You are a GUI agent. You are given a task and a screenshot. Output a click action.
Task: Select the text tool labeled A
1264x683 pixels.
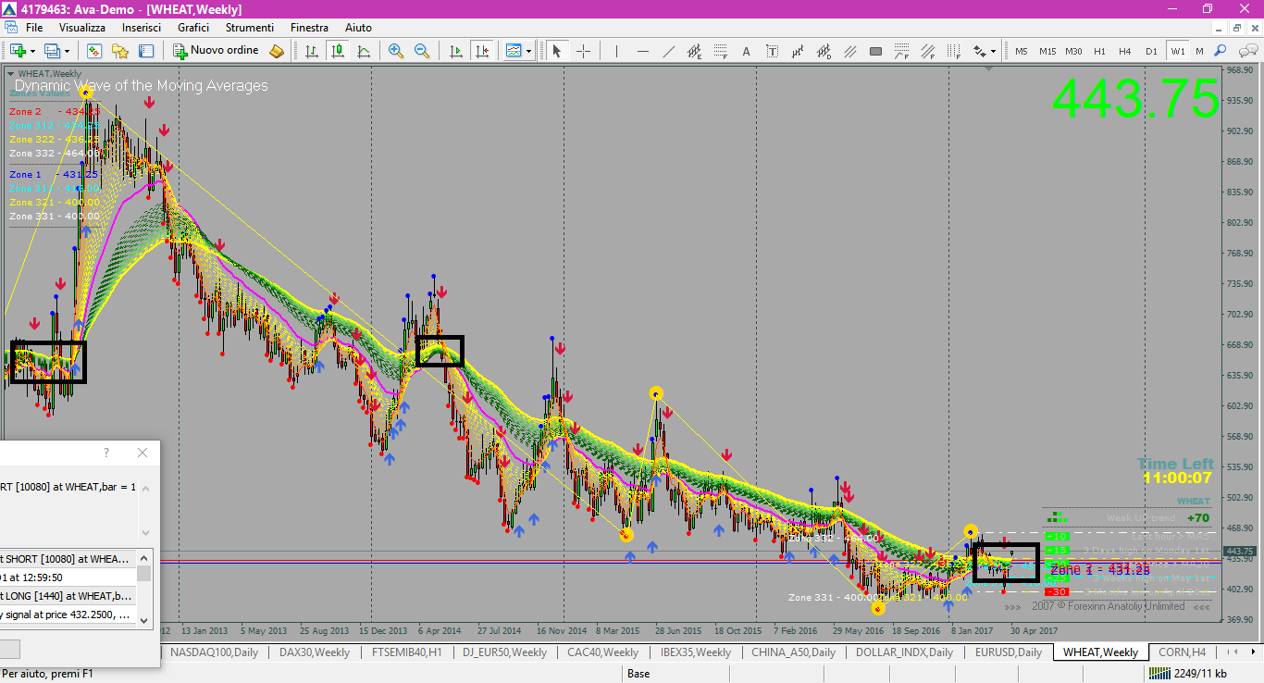747,51
